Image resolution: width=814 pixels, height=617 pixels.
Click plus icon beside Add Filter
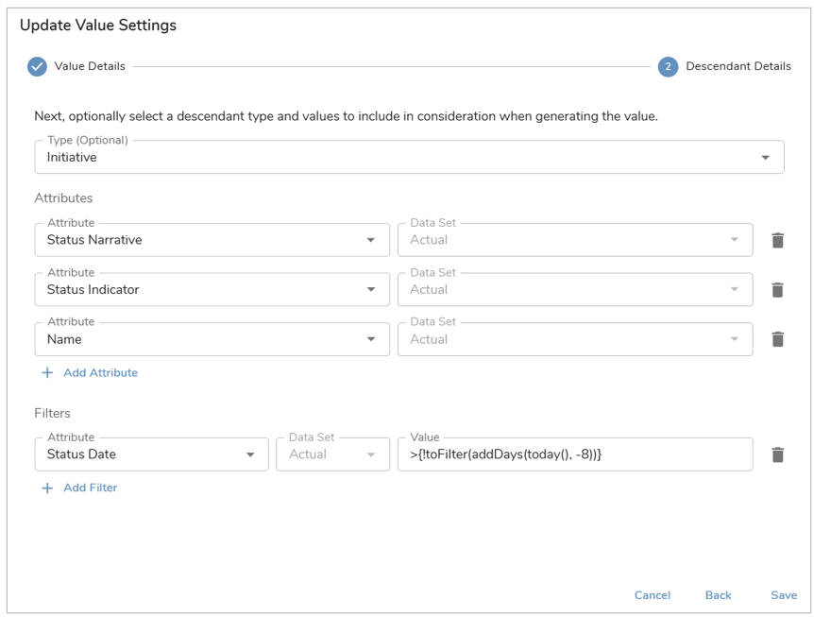pyautogui.click(x=47, y=488)
